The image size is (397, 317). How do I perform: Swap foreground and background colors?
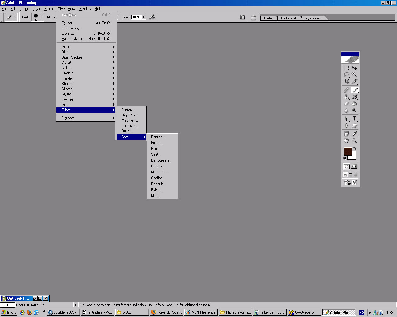point(355,149)
